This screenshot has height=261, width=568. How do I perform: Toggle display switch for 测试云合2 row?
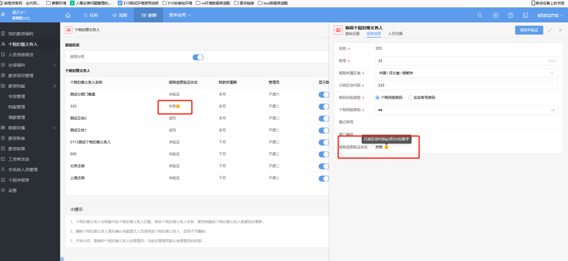(x=324, y=118)
